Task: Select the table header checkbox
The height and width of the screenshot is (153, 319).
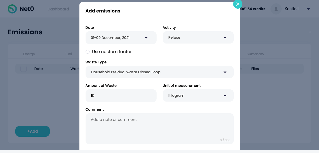Action: 23,69
